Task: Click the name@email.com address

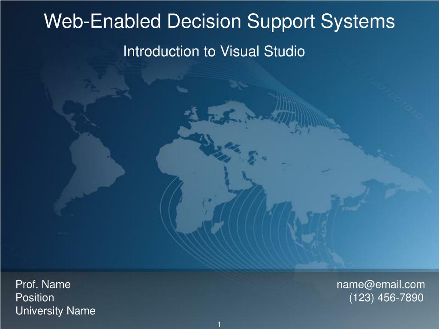Action: 381,284
